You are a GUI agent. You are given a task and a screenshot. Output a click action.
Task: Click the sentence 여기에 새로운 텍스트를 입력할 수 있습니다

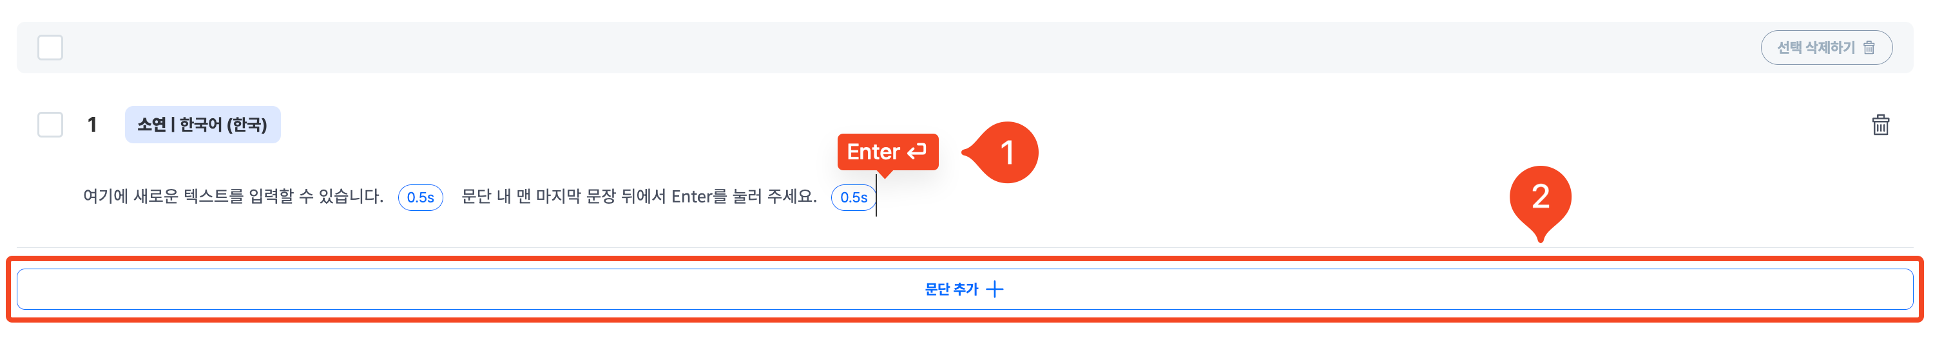(233, 197)
